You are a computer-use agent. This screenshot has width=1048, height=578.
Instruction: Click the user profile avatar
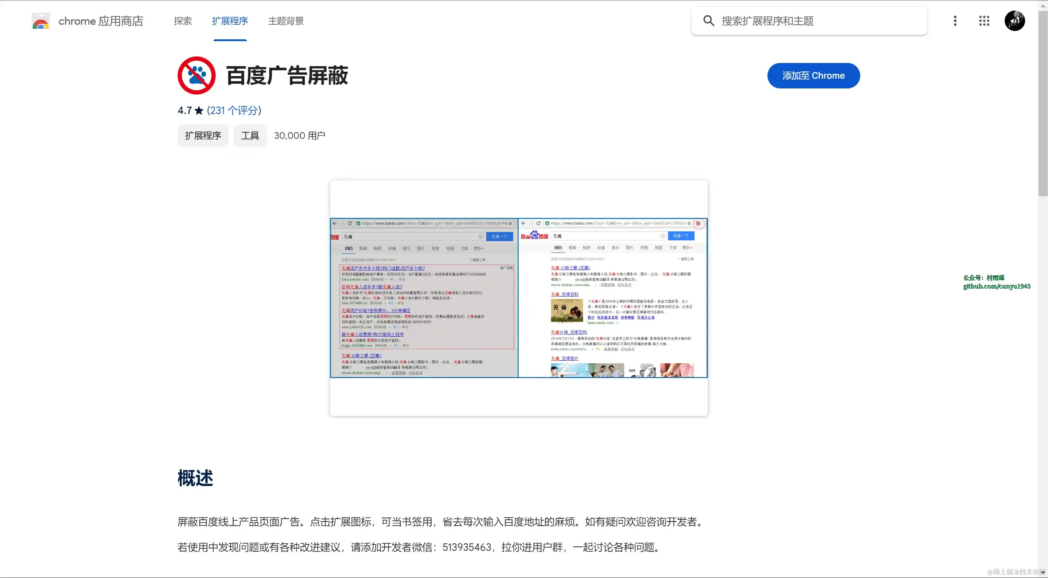[1014, 21]
